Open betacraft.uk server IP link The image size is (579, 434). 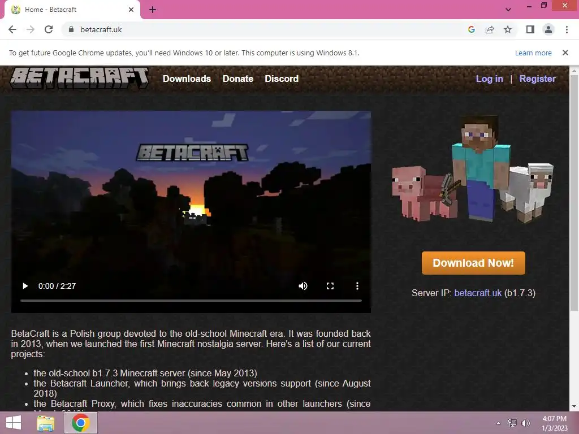click(x=478, y=293)
